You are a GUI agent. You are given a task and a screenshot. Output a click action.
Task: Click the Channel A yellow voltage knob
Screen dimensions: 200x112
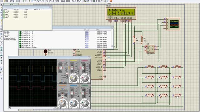pyautogui.click(x=74, y=78)
